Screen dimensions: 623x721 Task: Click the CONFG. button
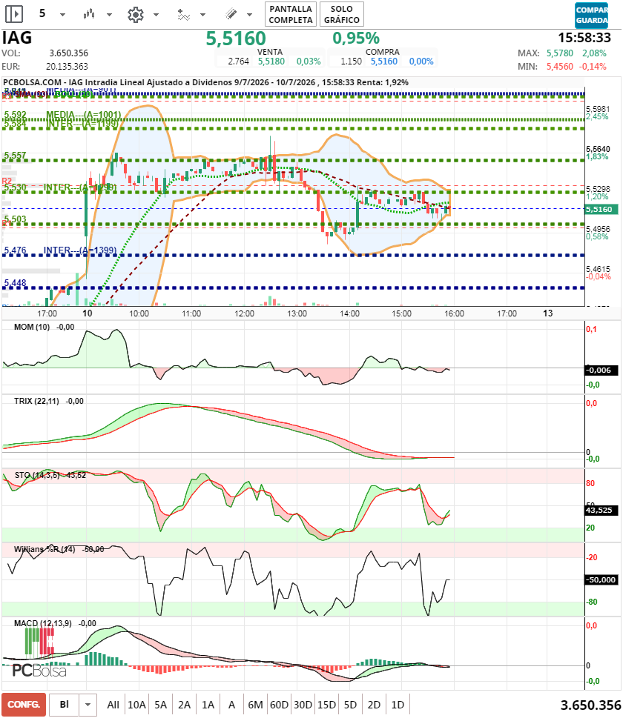click(x=24, y=705)
